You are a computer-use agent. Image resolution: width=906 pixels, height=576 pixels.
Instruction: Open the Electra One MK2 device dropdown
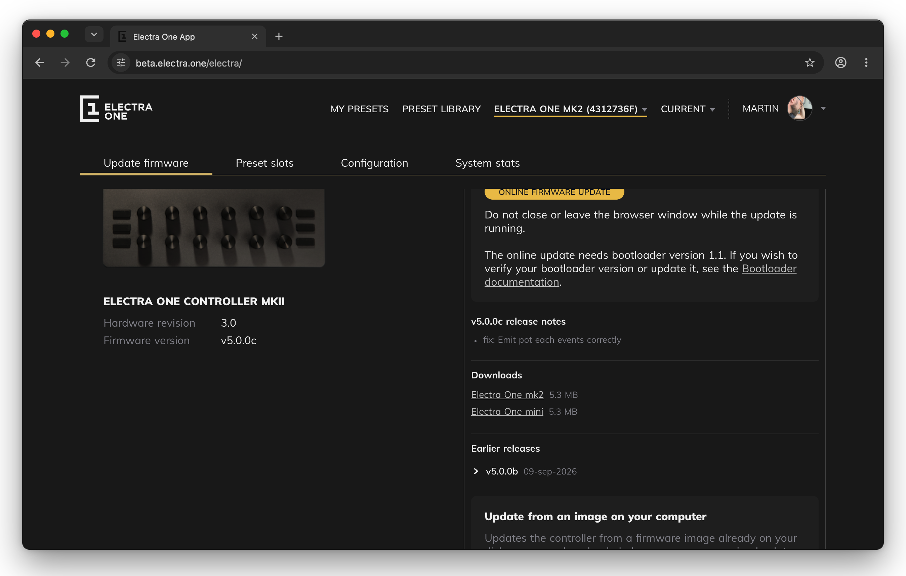570,109
